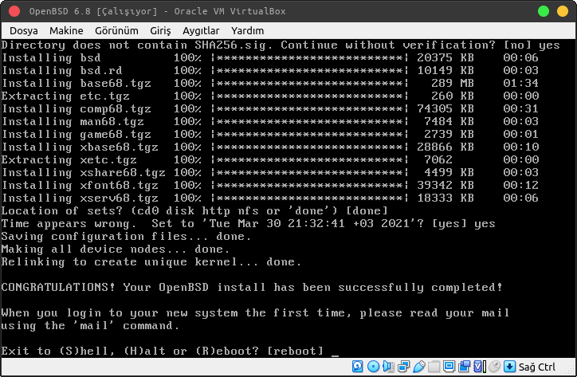Click the video capture status icon
577x377 pixels.
[464, 367]
